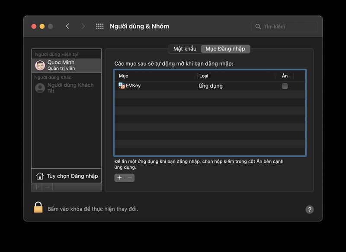Click Quoc Minh's avatar picture
Image resolution: width=346 pixels, height=252 pixels.
(40, 65)
